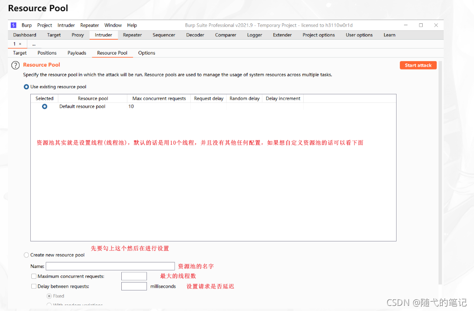The height and width of the screenshot is (311, 474).
Task: Click the Delay increment column header
Action: tap(283, 99)
